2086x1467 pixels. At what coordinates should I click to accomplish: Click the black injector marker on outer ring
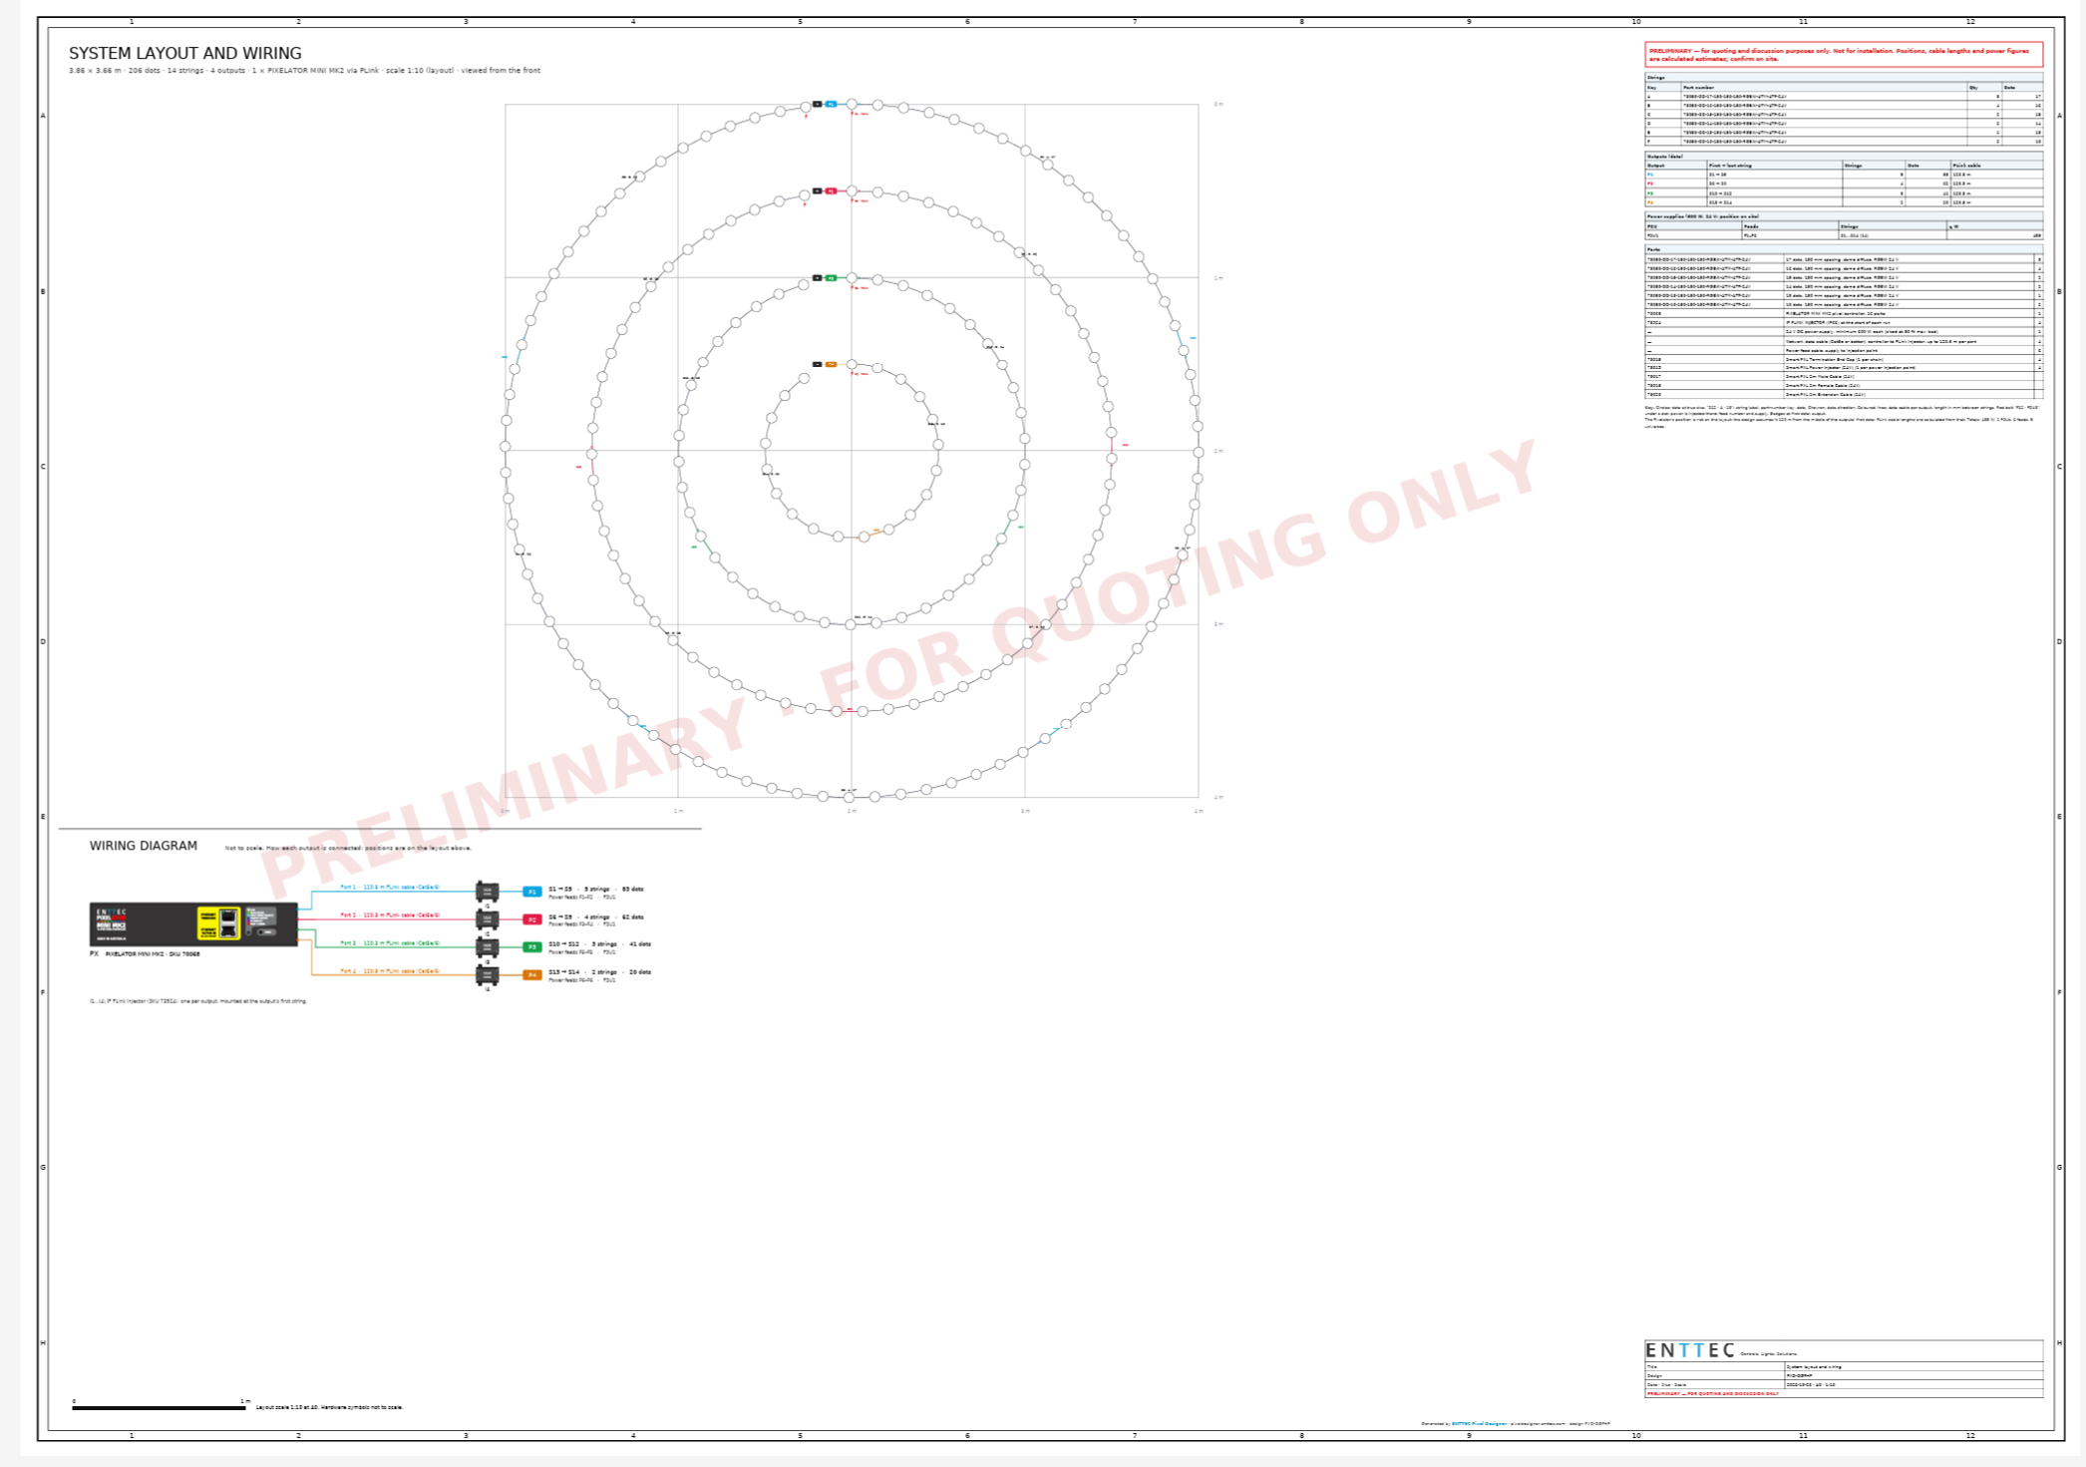pos(818,104)
